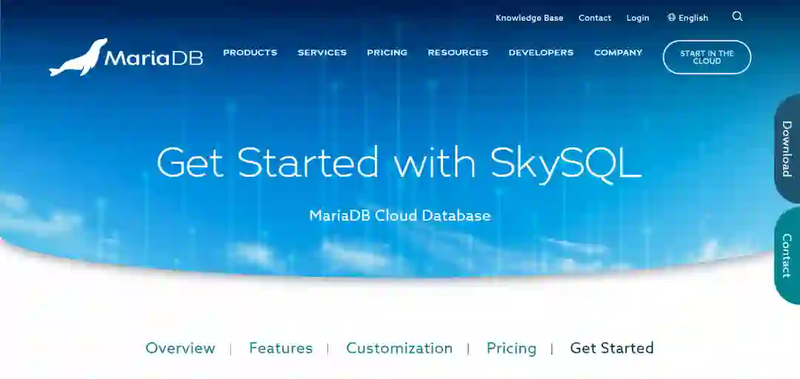
Task: Go to the Knowledge Base link
Action: tap(530, 18)
